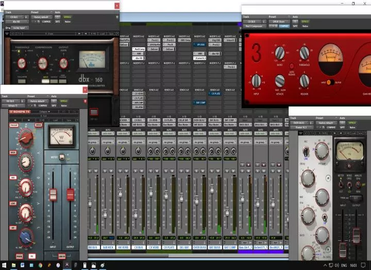Turn the dbx 160 Threshold knob
Image resolution: width=371 pixels, height=270 pixels.
coord(22,64)
